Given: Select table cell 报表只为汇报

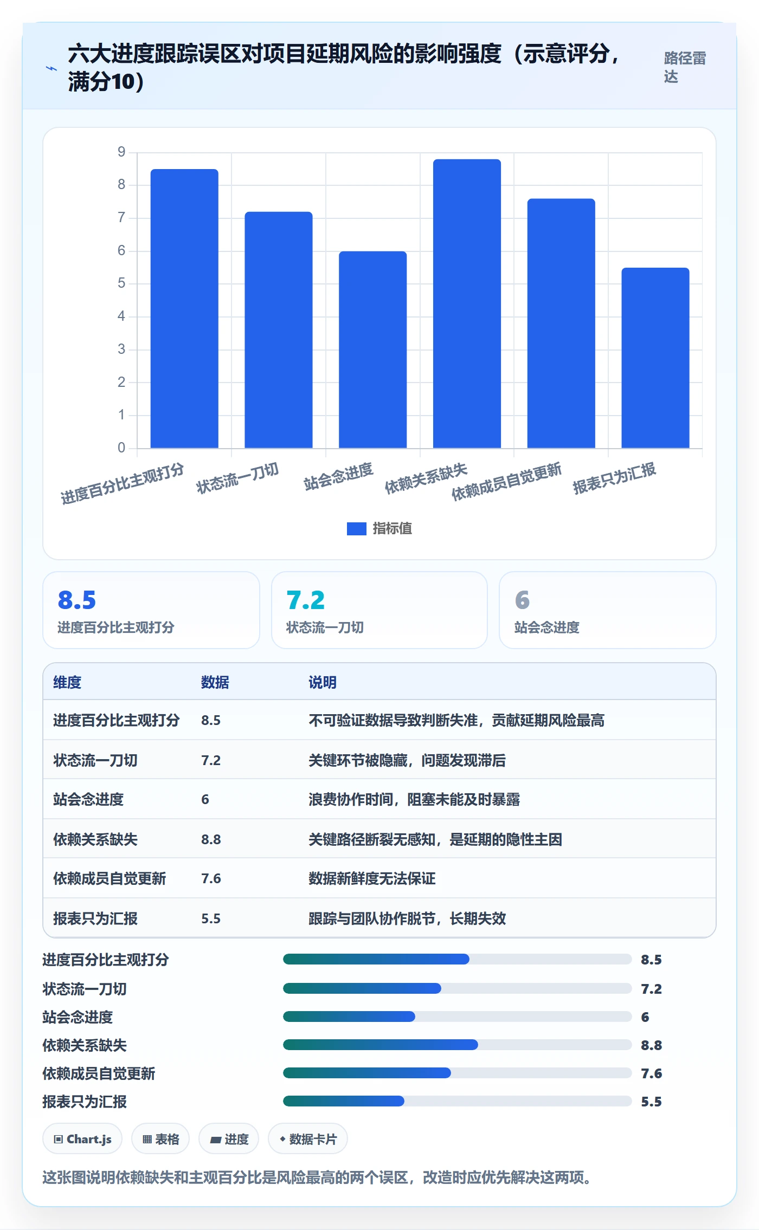Looking at the screenshot, I should (x=95, y=918).
